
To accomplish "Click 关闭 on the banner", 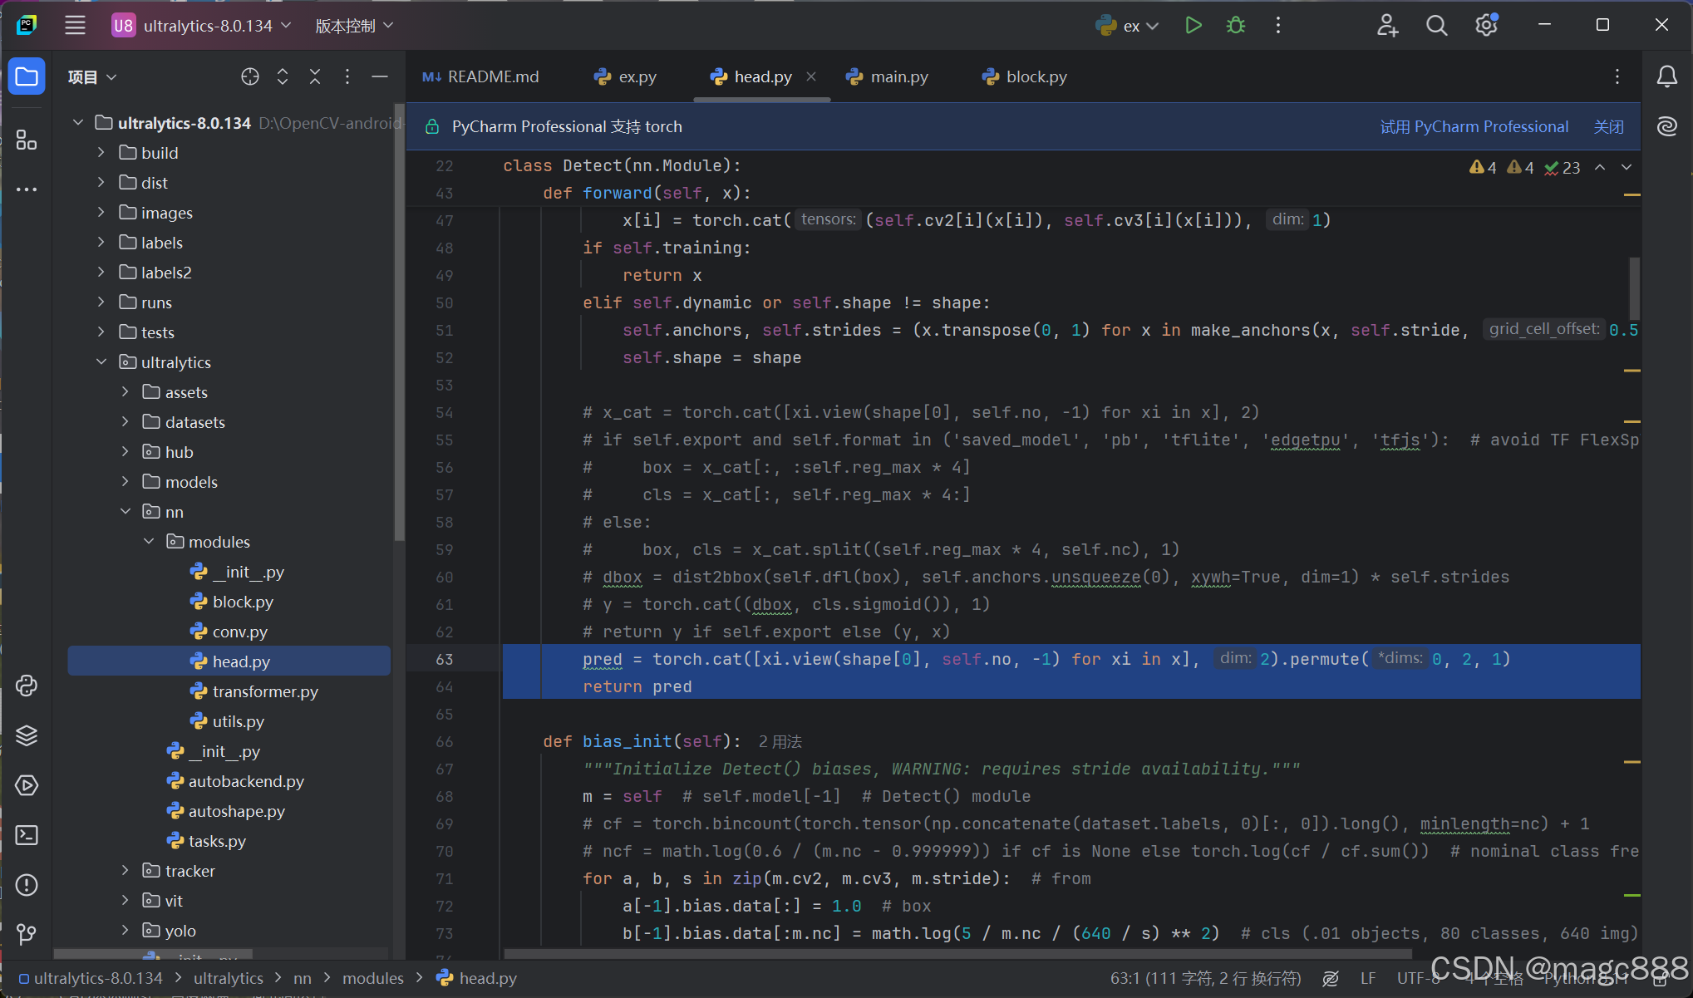I will 1608,127.
